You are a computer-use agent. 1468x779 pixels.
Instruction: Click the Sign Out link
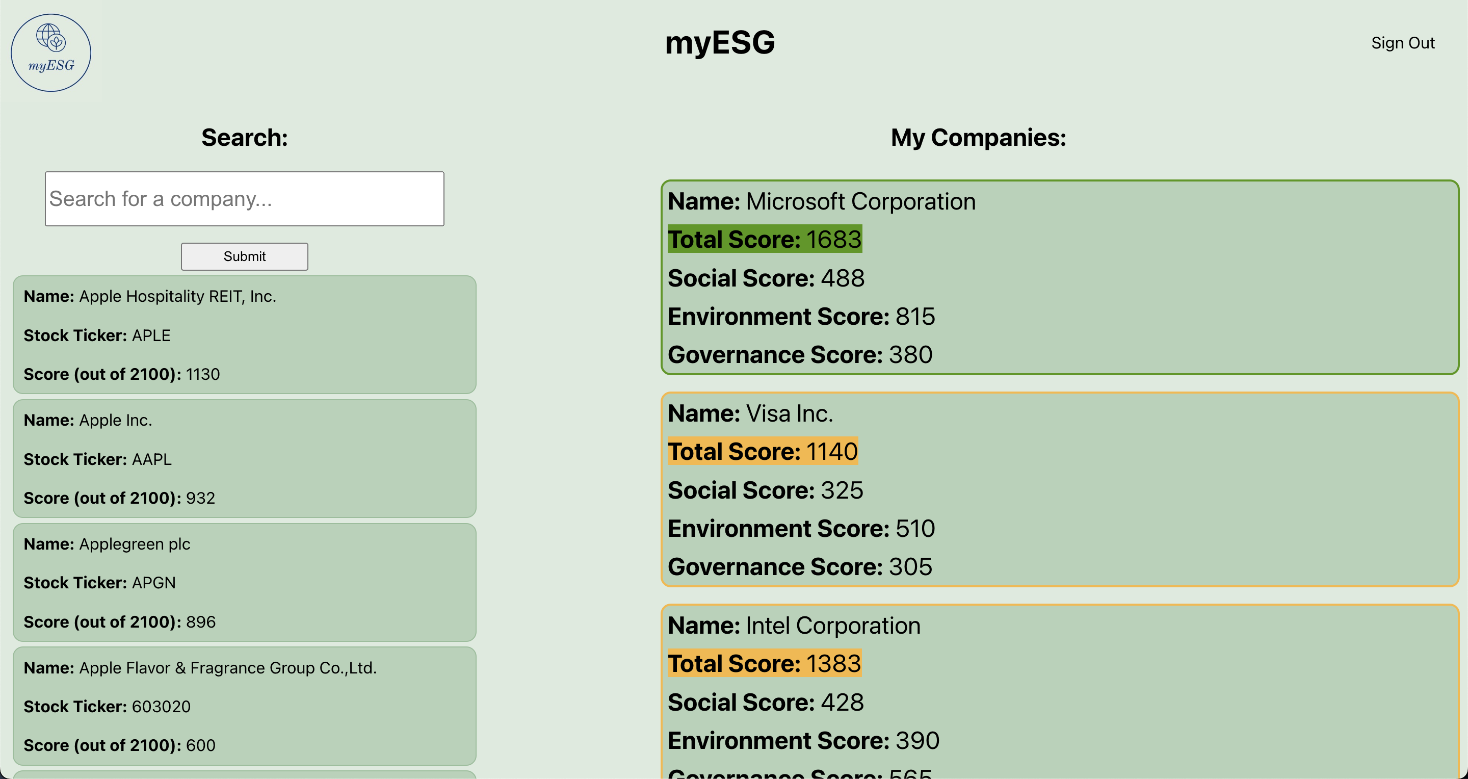pos(1402,43)
